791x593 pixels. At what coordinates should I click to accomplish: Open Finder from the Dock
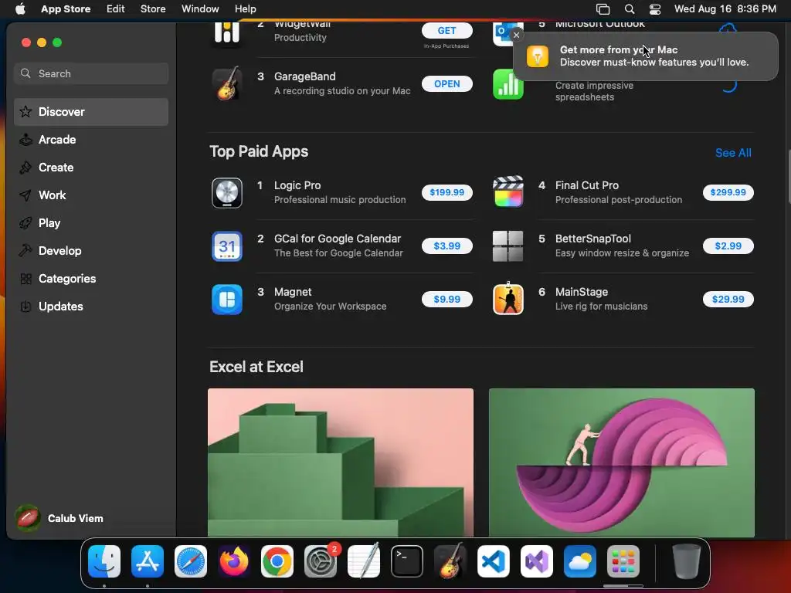[x=104, y=561]
